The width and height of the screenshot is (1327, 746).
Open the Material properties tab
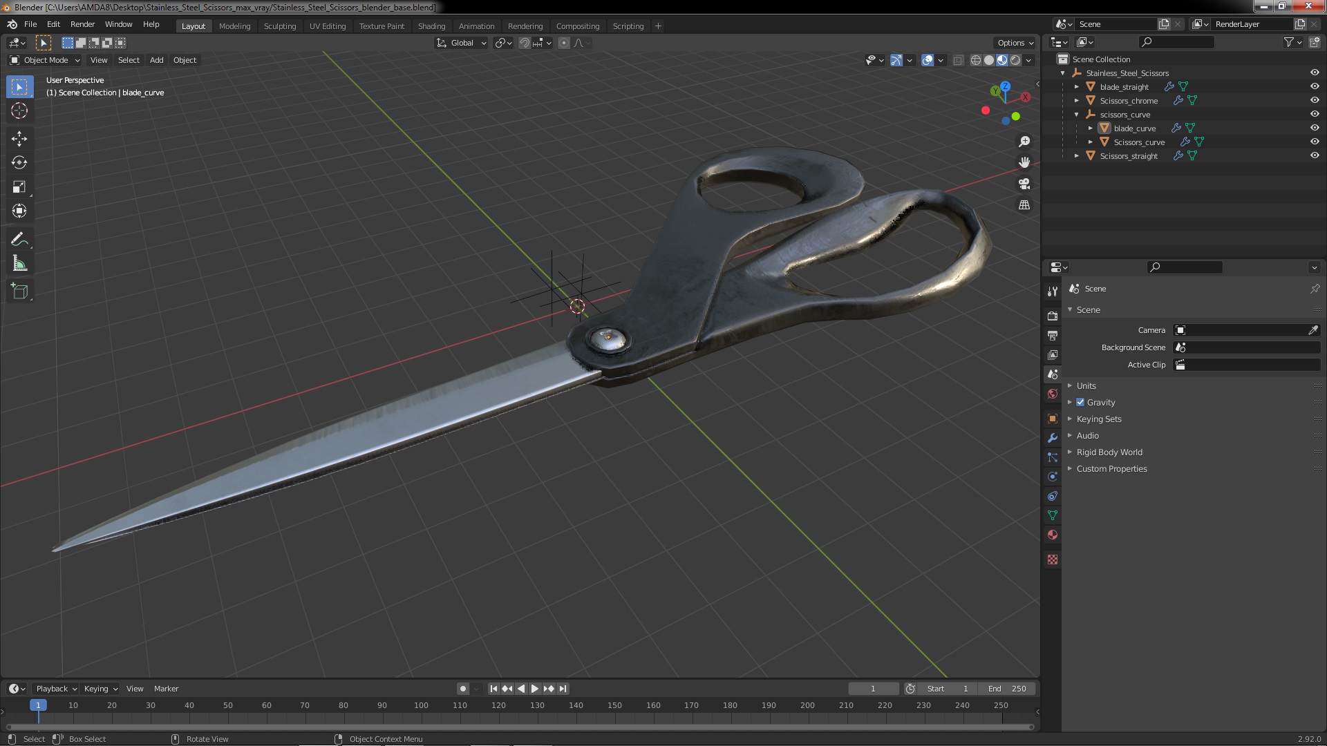tap(1053, 535)
